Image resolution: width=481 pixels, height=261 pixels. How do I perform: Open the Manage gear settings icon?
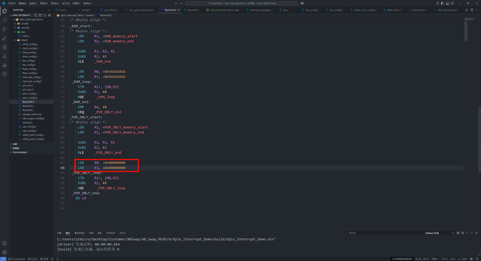5,252
